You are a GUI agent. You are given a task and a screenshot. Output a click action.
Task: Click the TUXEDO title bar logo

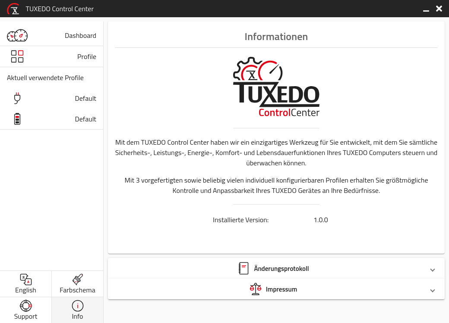(x=13, y=9)
